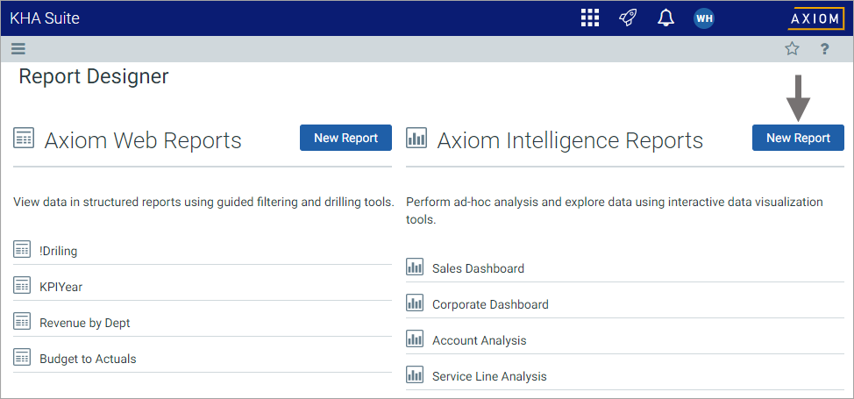The width and height of the screenshot is (854, 399).
Task: Click the Axiom Intelligence Reports heading text
Action: point(570,140)
